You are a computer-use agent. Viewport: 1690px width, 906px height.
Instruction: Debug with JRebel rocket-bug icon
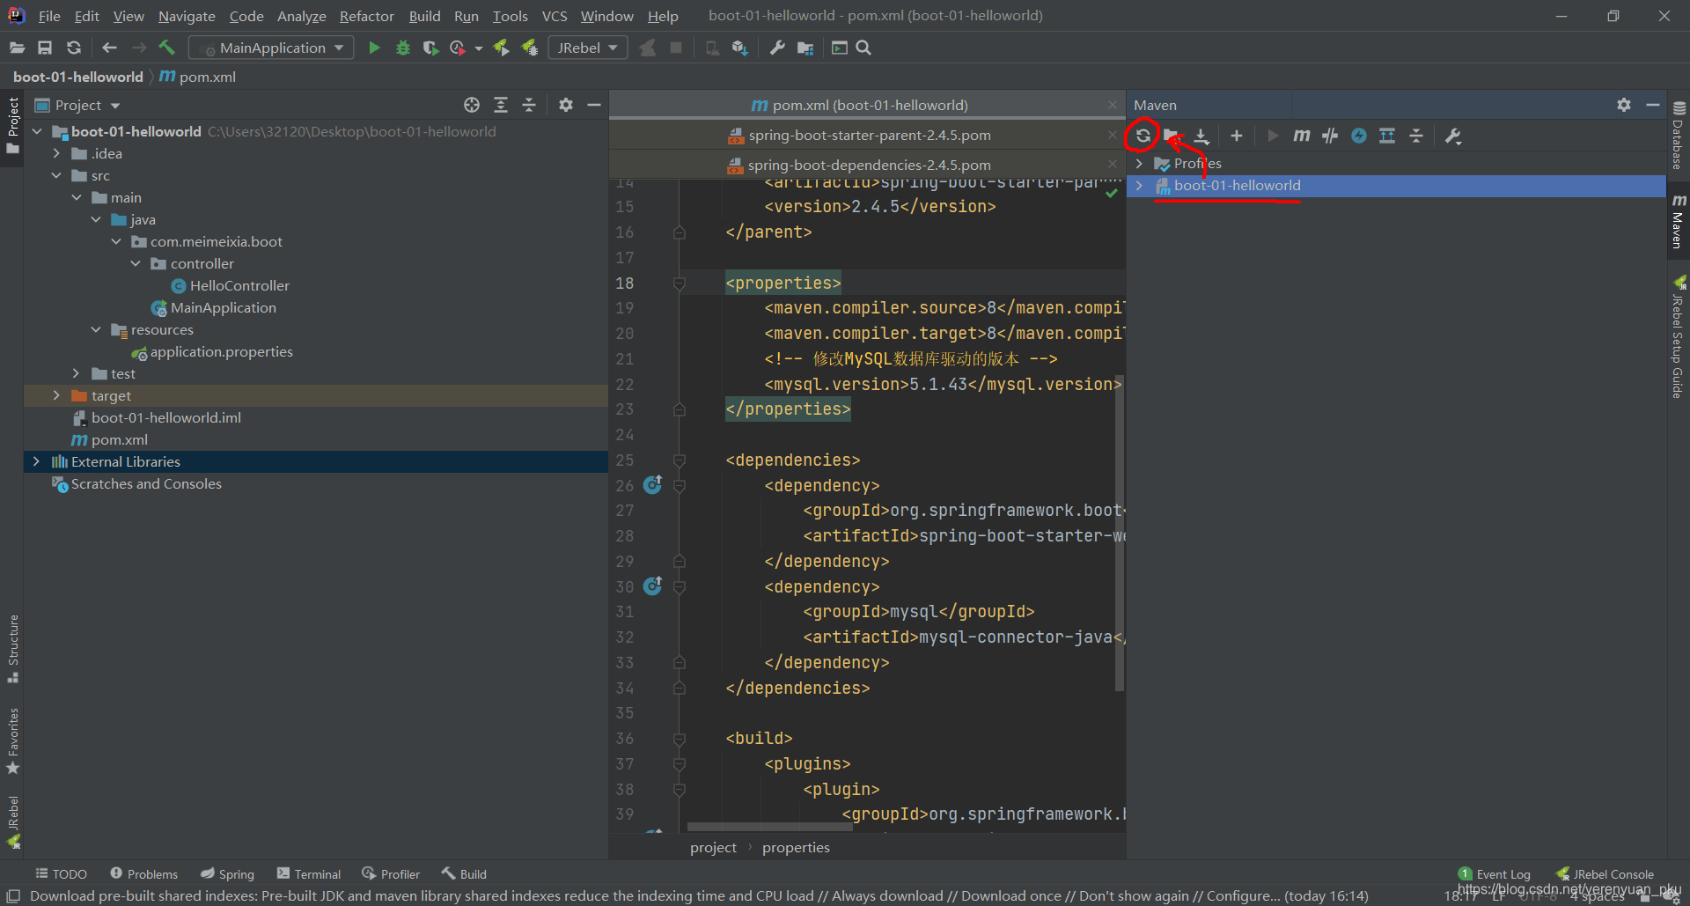[x=529, y=48]
